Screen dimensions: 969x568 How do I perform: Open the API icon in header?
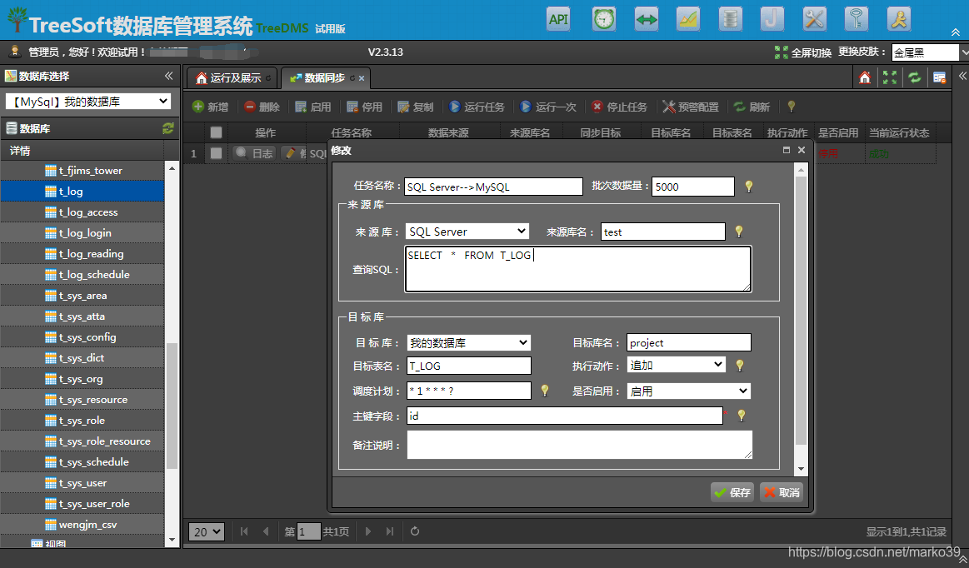pos(559,19)
